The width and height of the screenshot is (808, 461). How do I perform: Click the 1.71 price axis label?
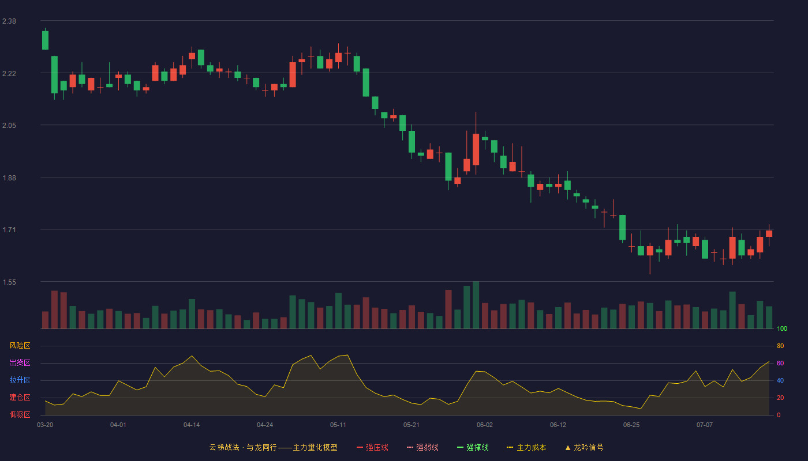[9, 230]
